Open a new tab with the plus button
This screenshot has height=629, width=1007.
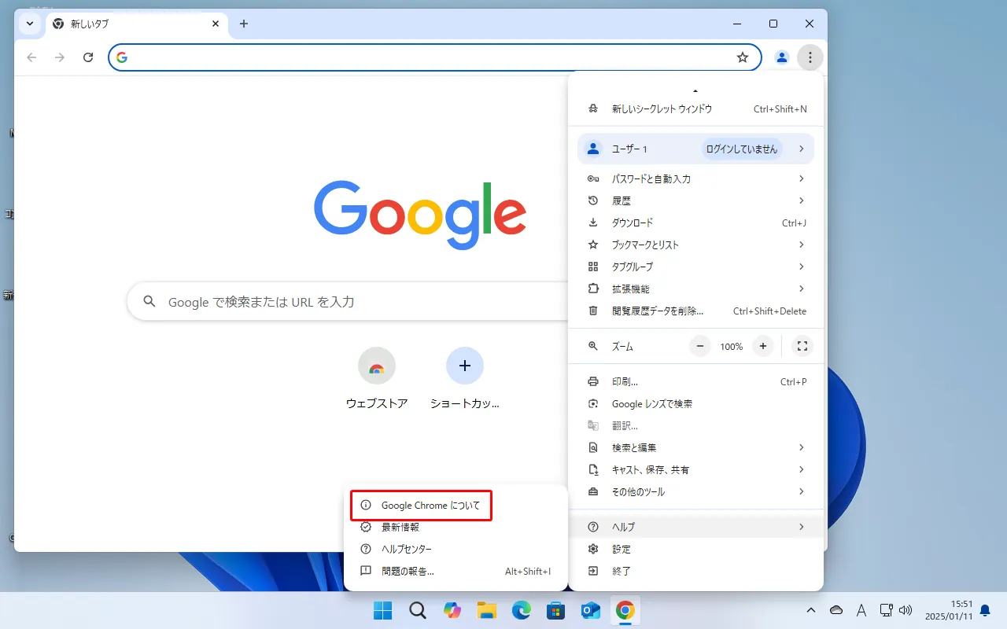point(244,24)
